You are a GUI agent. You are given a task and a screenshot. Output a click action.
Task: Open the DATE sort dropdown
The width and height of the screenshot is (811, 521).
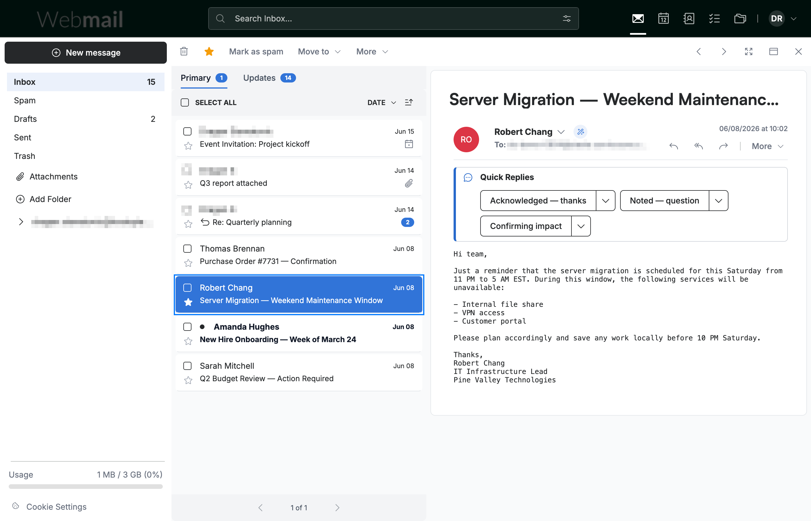pos(381,102)
